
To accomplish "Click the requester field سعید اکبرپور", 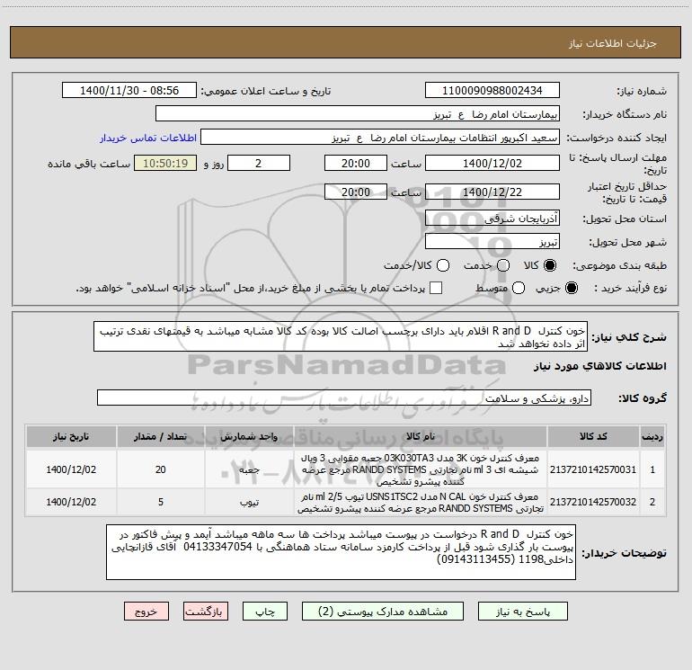I will pos(380,138).
